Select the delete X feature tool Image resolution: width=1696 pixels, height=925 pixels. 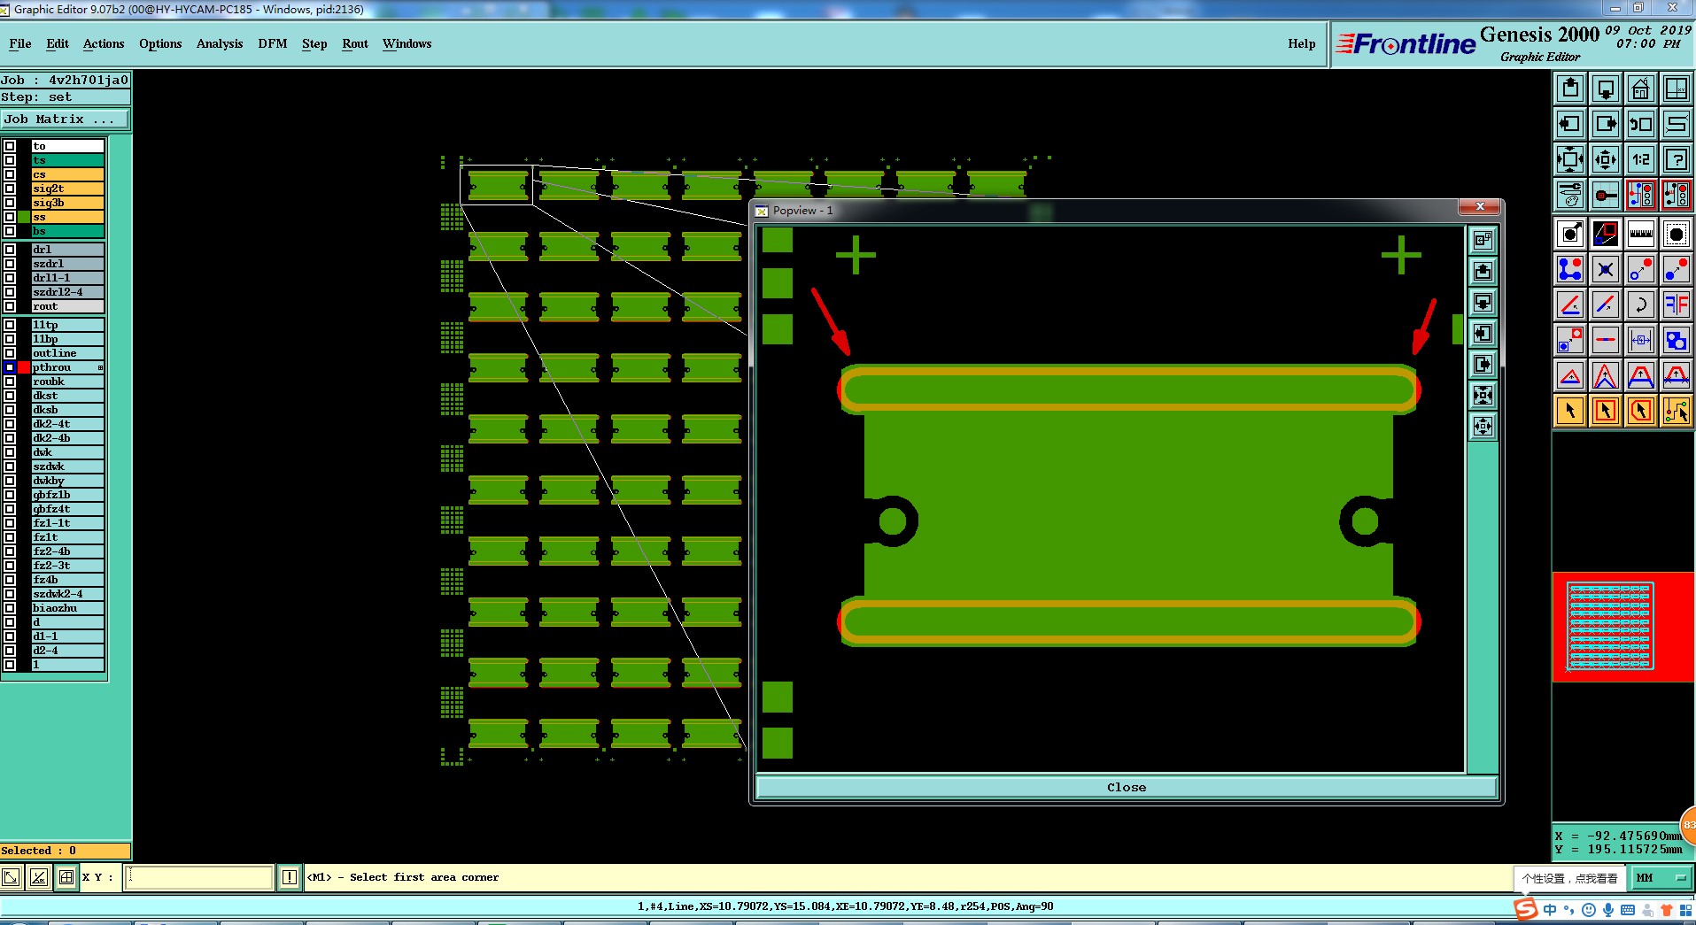[x=1606, y=269]
